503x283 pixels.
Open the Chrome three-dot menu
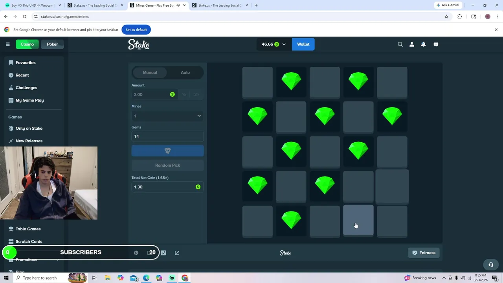pos(497,17)
